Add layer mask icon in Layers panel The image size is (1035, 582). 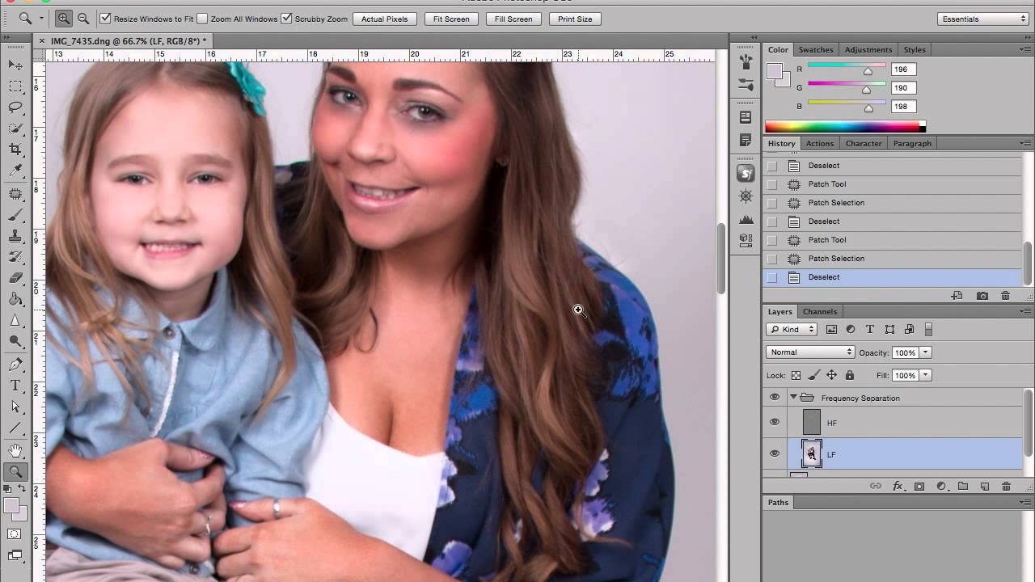(x=919, y=486)
